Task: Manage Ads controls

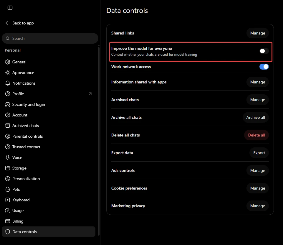Action: [x=258, y=171]
